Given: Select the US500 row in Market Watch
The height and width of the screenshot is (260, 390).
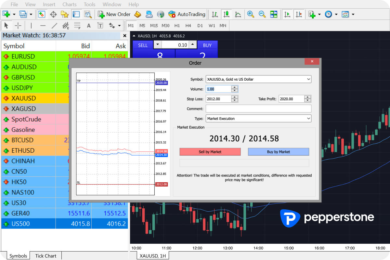Looking at the screenshot, I should point(65,224).
